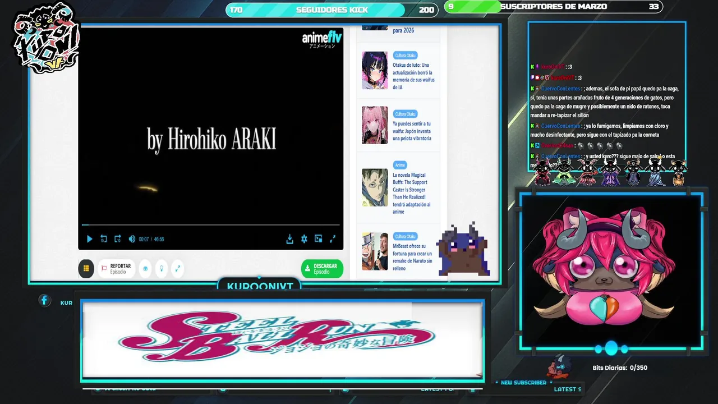Click green DESCARGAR Episodio button
Image resolution: width=718 pixels, height=404 pixels.
(x=322, y=269)
